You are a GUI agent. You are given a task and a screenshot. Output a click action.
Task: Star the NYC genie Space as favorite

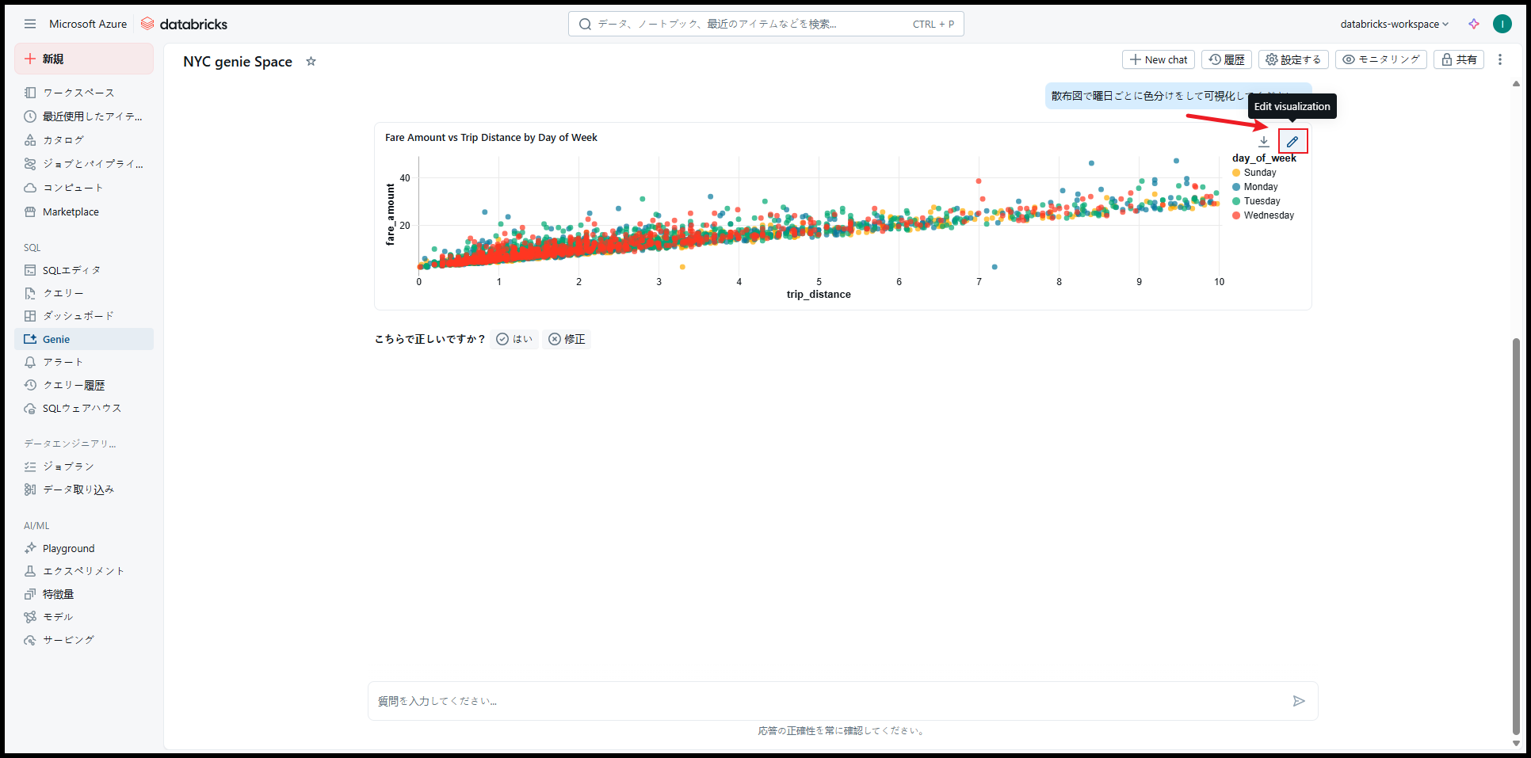pos(311,62)
